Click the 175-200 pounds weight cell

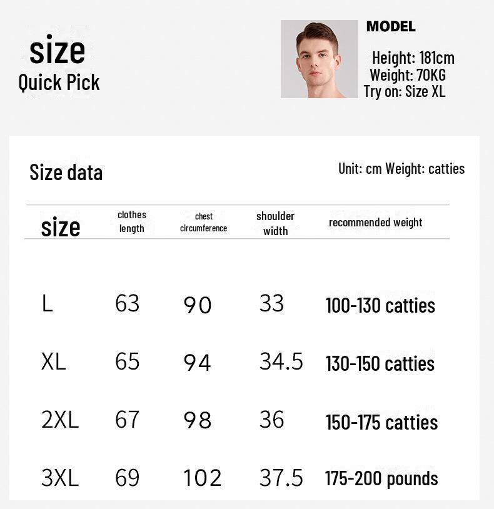click(381, 479)
